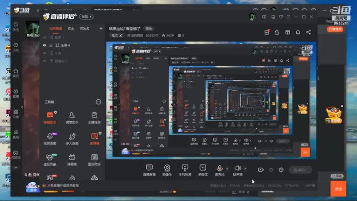Open 分类 in Douyu sidebar
The height and width of the screenshot is (201, 357).
[x=16, y=114]
